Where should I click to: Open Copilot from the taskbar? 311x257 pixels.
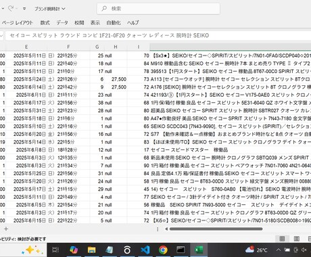click(74, 250)
